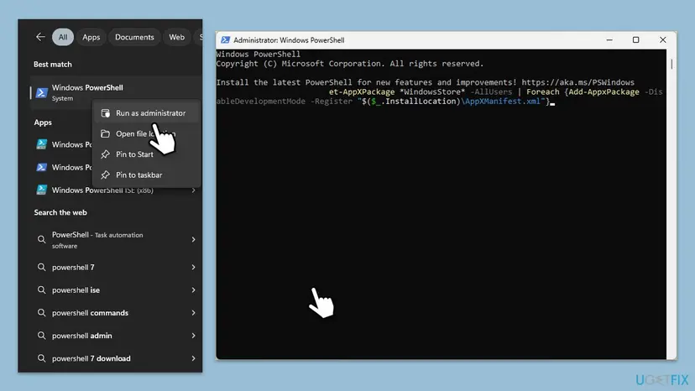Select the All filter tab
Viewport: 695px width, 391px height.
coord(63,37)
